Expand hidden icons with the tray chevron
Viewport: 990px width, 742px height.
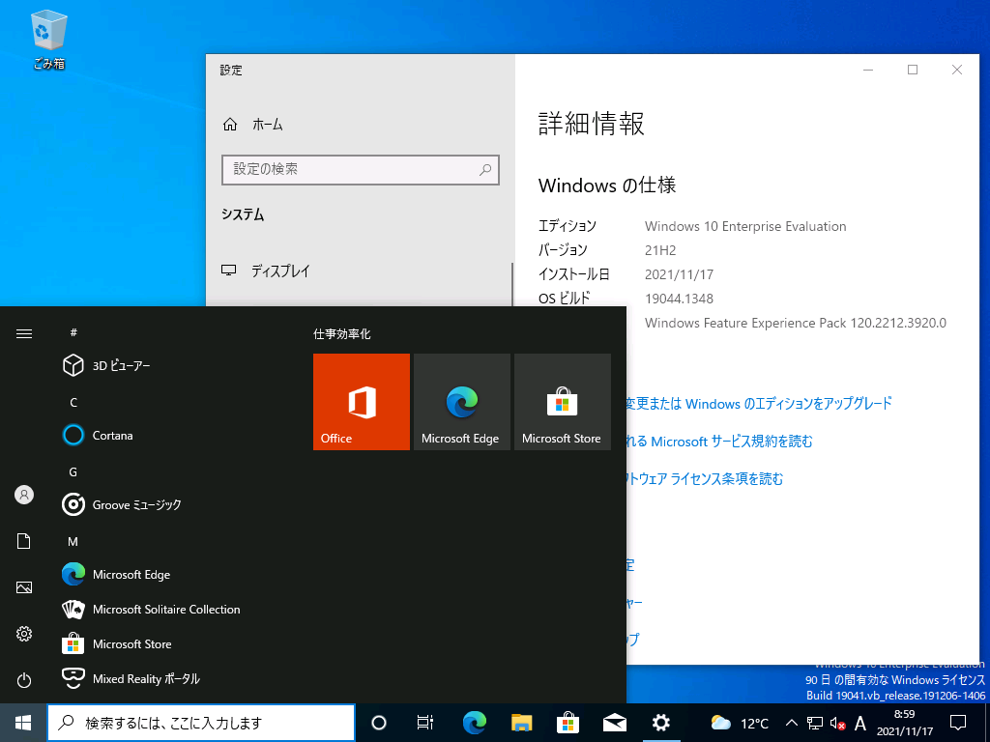791,723
